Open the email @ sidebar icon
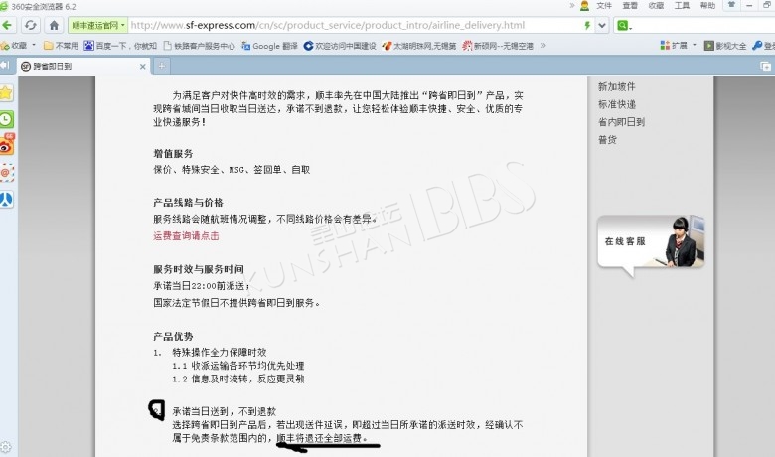The width and height of the screenshot is (775, 457). 6,173
